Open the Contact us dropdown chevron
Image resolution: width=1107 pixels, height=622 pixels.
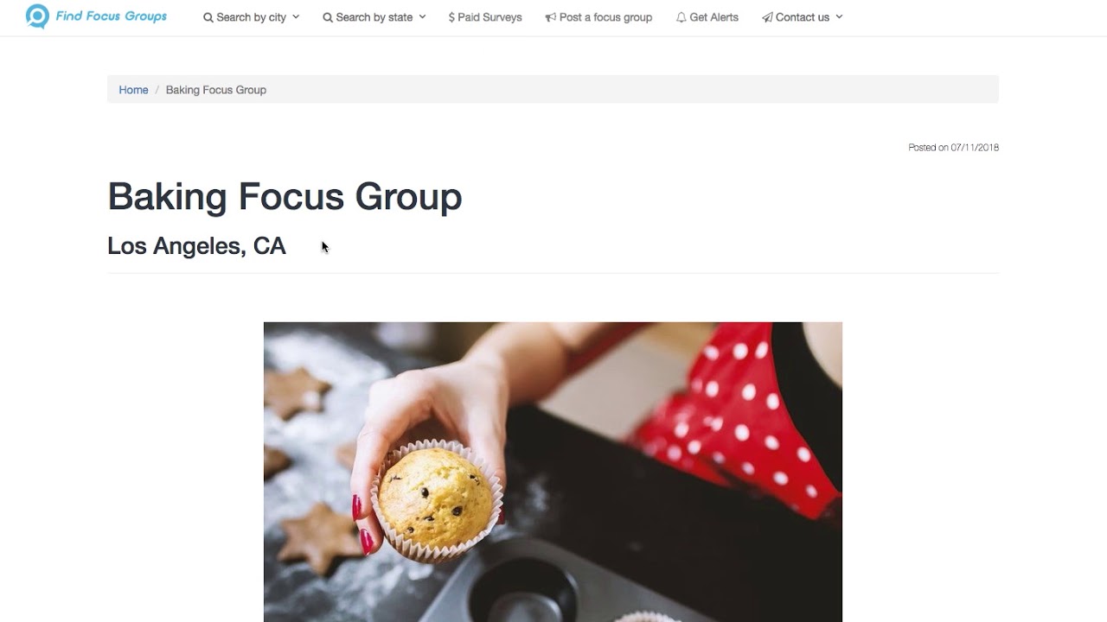(x=839, y=16)
